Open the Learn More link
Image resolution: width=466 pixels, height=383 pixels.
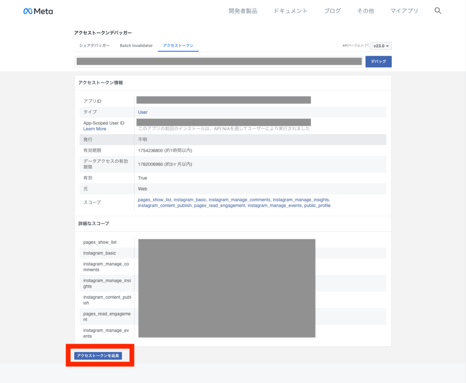pos(95,129)
